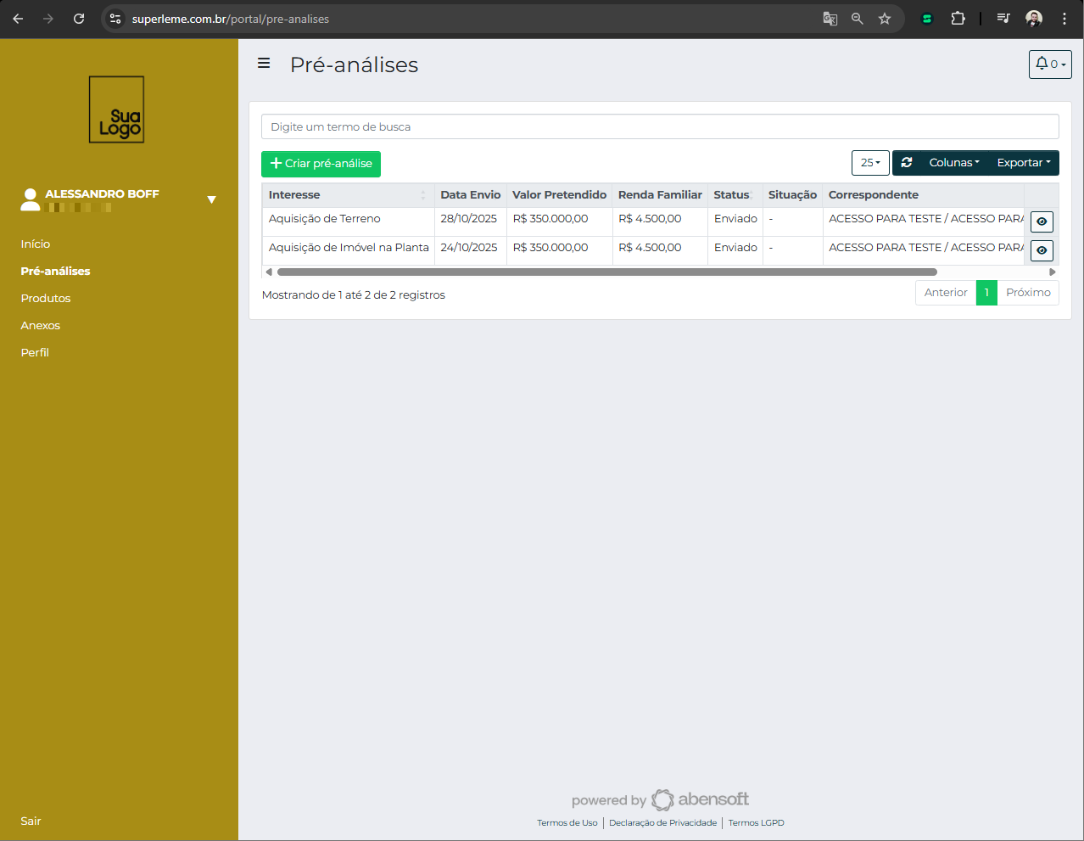Open the Colunas dropdown
Viewport: 1084px width, 841px height.
point(953,163)
